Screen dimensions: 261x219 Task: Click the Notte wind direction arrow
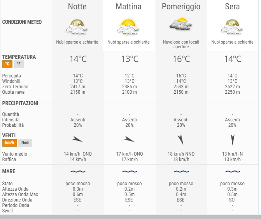coord(77,139)
